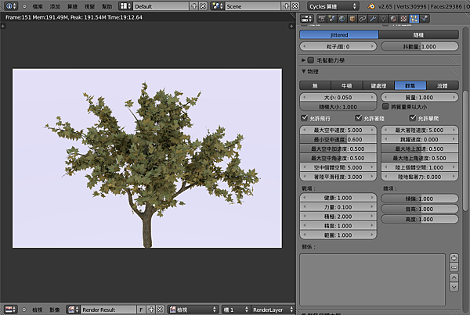Add a new screen layout next to Default

click(x=194, y=6)
